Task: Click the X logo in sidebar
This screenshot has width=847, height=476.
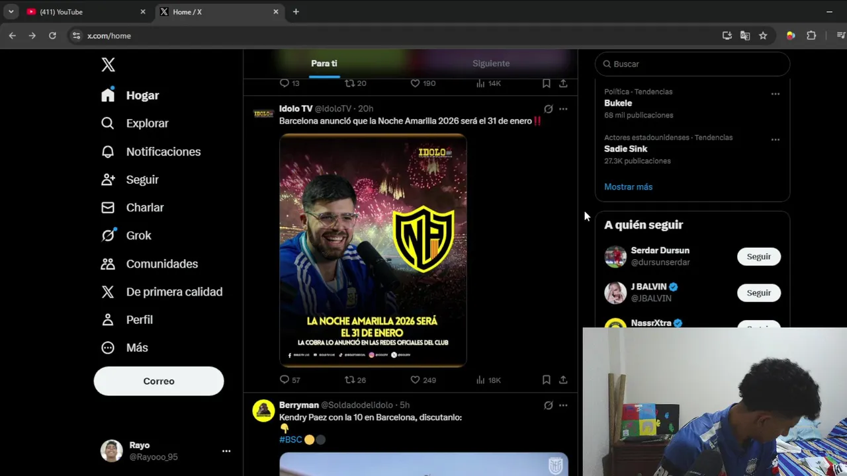Action: point(109,64)
